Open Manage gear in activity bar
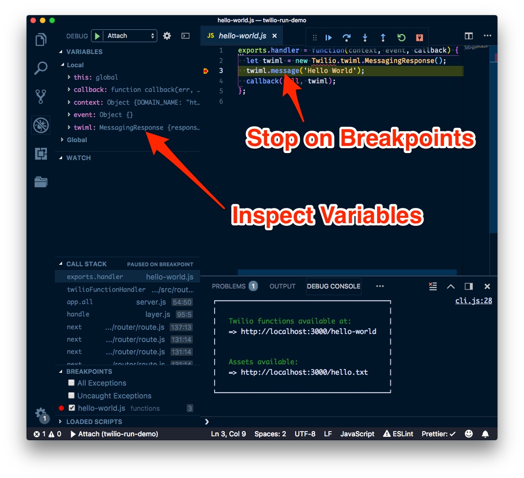 coord(41,414)
